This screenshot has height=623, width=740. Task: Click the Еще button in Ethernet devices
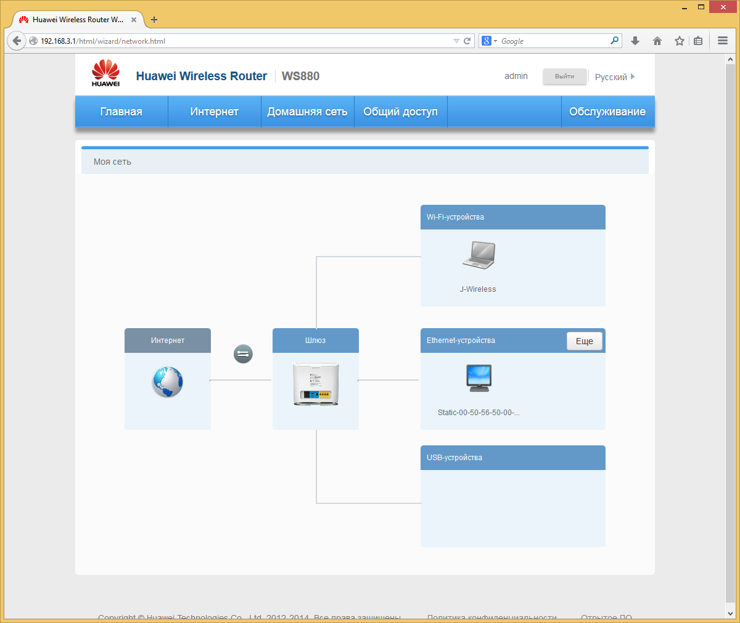pyautogui.click(x=585, y=341)
